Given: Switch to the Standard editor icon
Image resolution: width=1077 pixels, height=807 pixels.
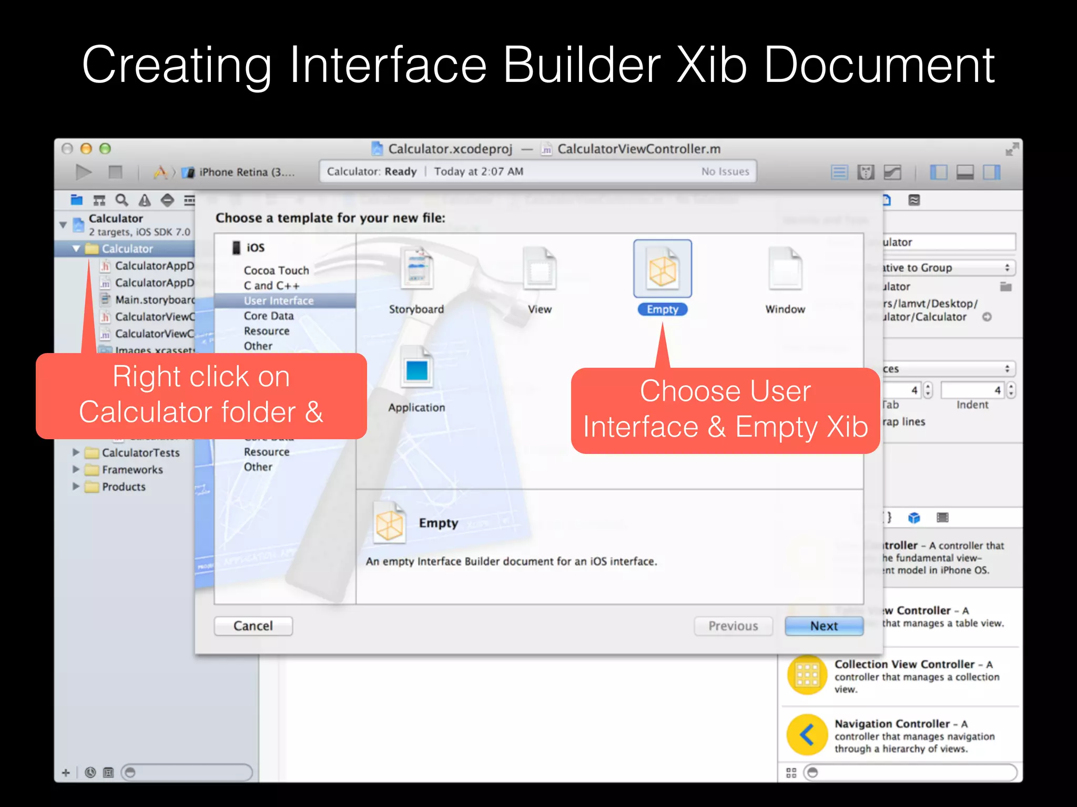Looking at the screenshot, I should (x=839, y=172).
